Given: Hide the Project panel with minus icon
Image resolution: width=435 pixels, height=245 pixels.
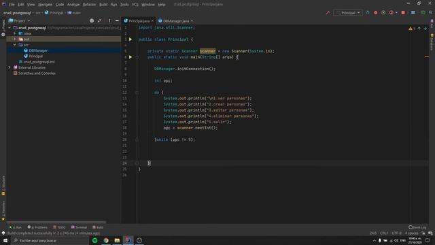Looking at the screenshot, I should point(117,21).
